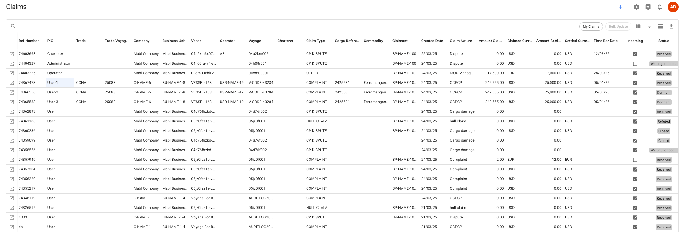This screenshot has height=232, width=684.
Task: Sort by the Created Date column header
Action: tap(432, 41)
